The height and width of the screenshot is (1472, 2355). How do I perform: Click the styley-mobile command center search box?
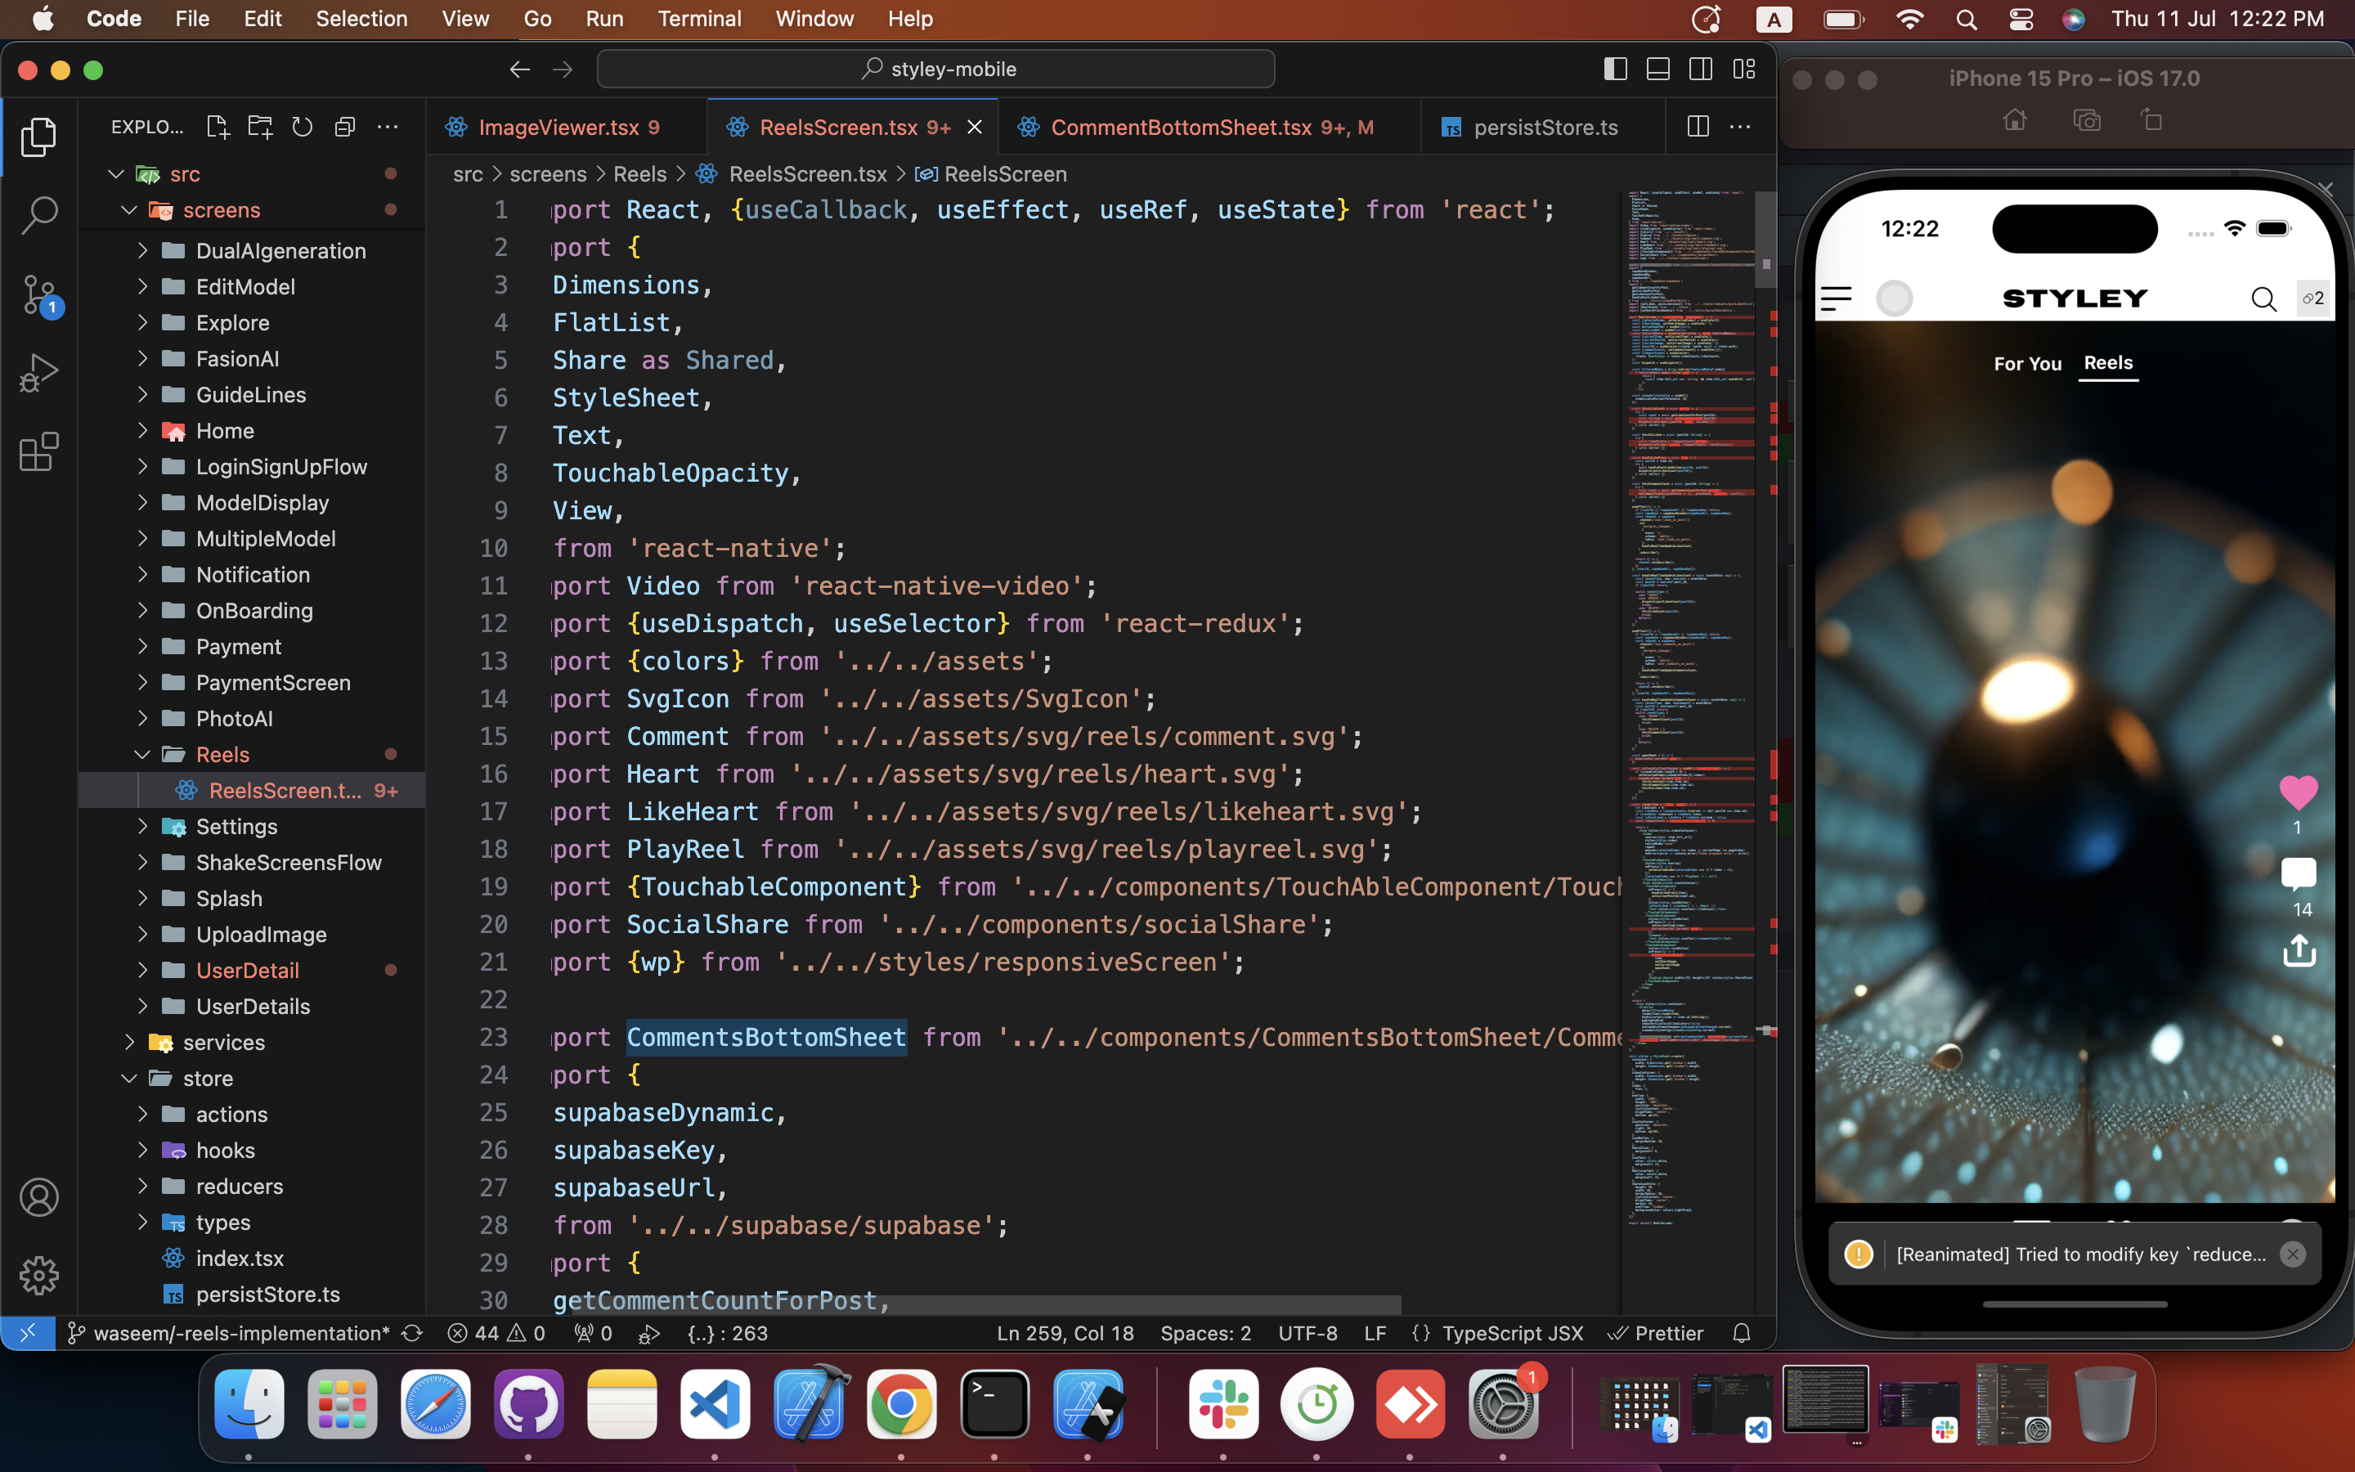coord(936,70)
